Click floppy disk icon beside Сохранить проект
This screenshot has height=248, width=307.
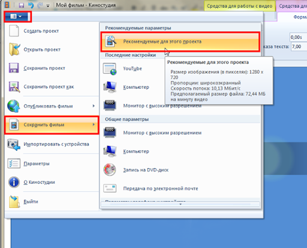[14, 68]
